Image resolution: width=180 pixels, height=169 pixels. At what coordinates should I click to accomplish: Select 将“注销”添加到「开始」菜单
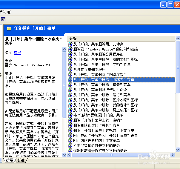[98, 115]
